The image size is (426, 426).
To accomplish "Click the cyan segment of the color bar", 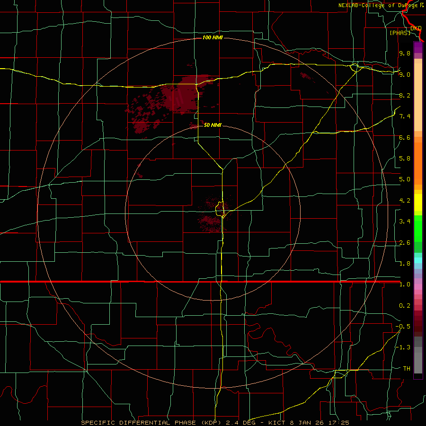I will click(418, 260).
